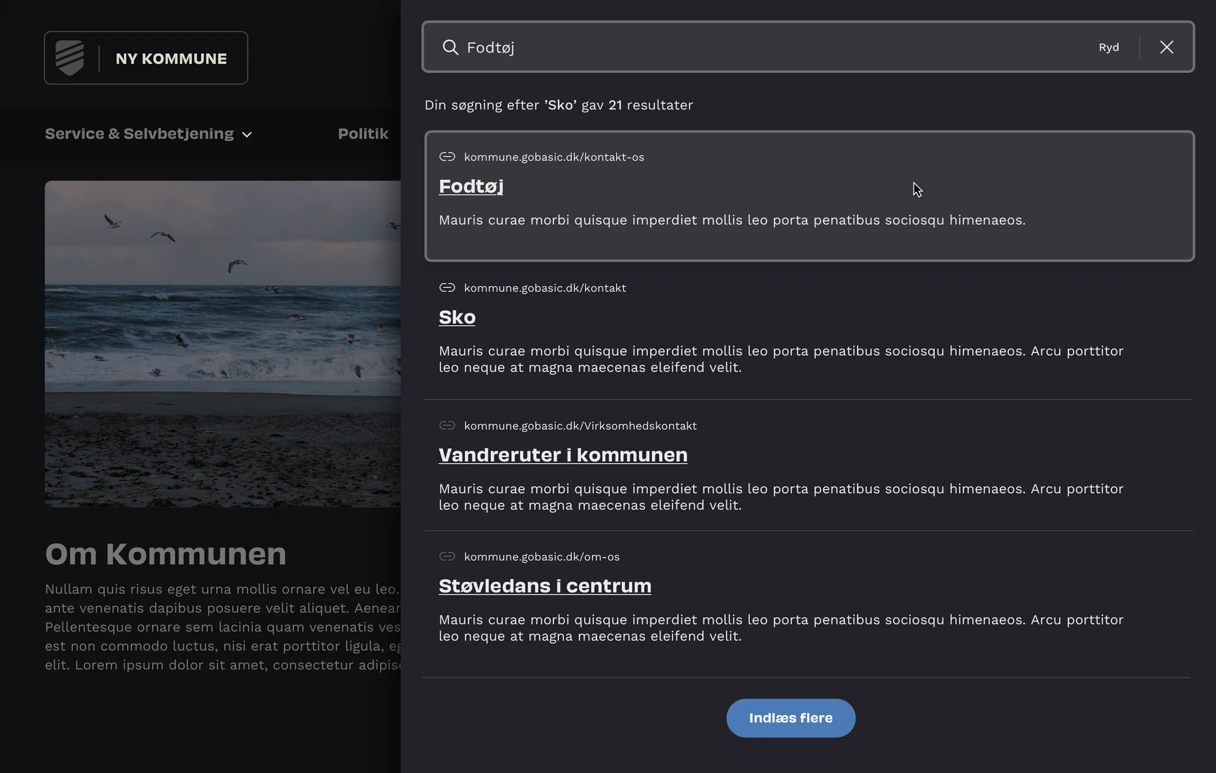Open Støvledans i centrum result

(545, 586)
